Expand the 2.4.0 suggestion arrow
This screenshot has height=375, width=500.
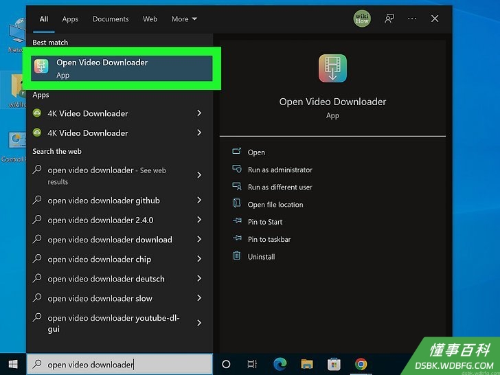[199, 220]
